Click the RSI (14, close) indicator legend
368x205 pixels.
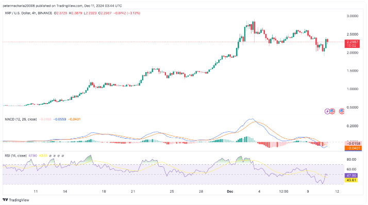coord(15,156)
